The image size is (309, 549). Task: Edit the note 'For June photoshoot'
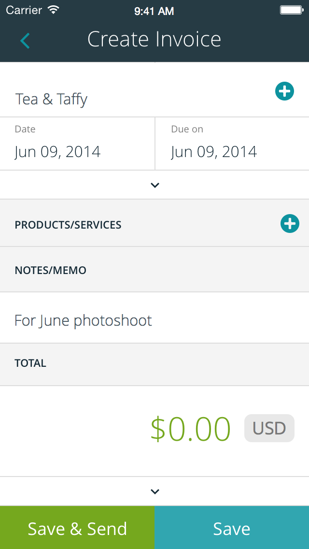[x=83, y=320]
